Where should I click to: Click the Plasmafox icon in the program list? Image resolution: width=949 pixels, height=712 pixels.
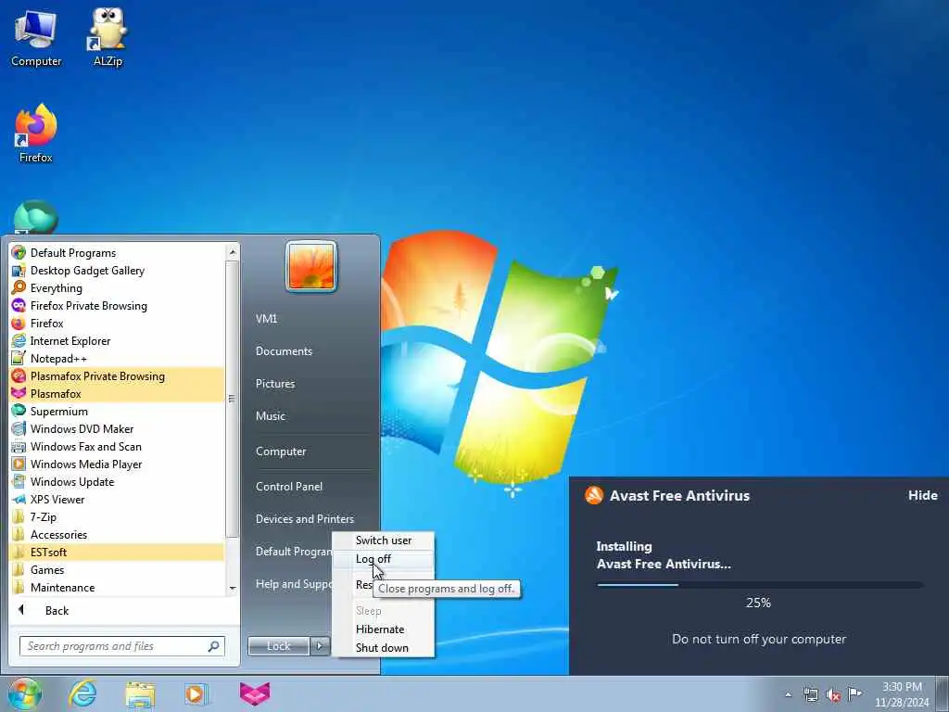click(19, 393)
